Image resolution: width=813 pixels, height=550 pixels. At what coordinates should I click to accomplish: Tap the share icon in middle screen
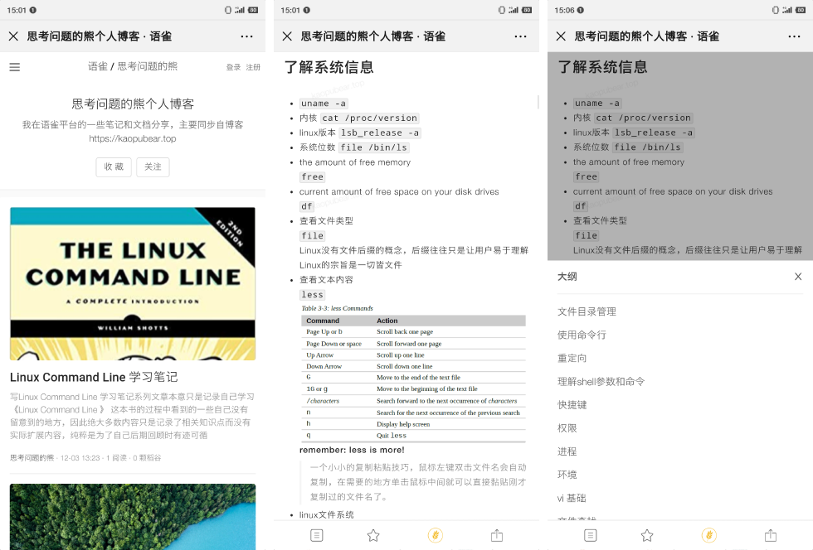497,535
